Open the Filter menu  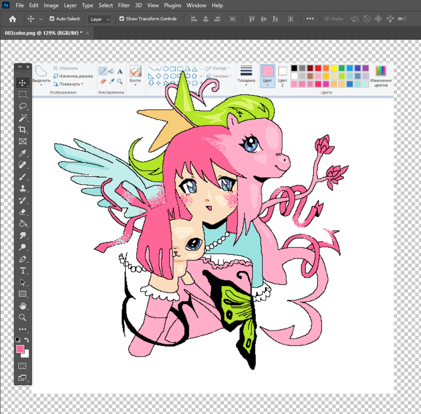point(124,5)
